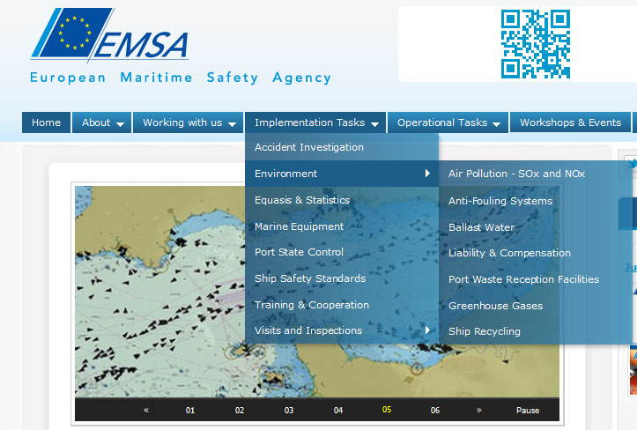Click the Environment menu label
This screenshot has height=430, width=637.
(285, 174)
